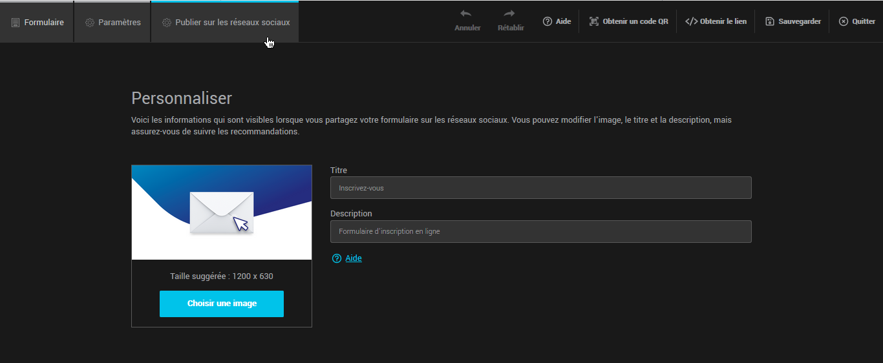This screenshot has width=883, height=363.
Task: Open the blue Aide link under Description
Action: click(x=354, y=258)
